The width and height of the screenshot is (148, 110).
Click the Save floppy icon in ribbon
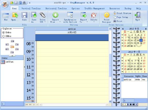pos(24,15)
